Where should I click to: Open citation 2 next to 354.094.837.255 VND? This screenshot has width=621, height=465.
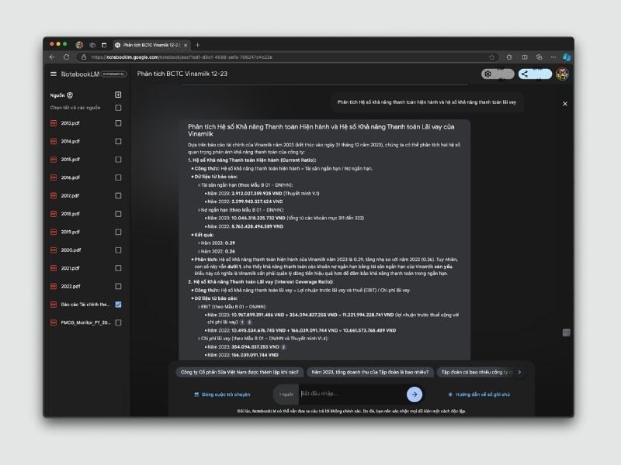[x=284, y=346]
